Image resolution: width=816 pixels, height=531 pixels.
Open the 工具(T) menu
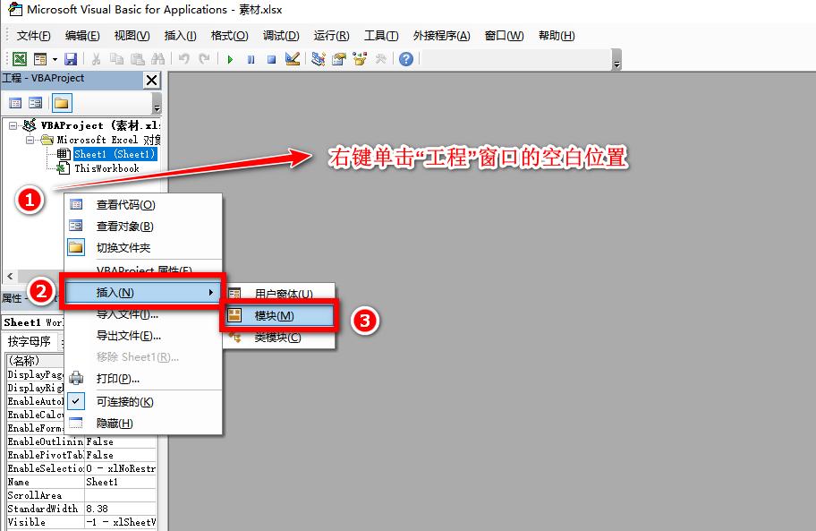coord(381,36)
